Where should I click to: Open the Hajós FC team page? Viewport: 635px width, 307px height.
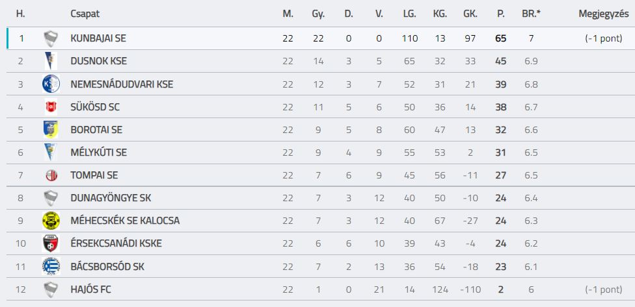[90, 289]
